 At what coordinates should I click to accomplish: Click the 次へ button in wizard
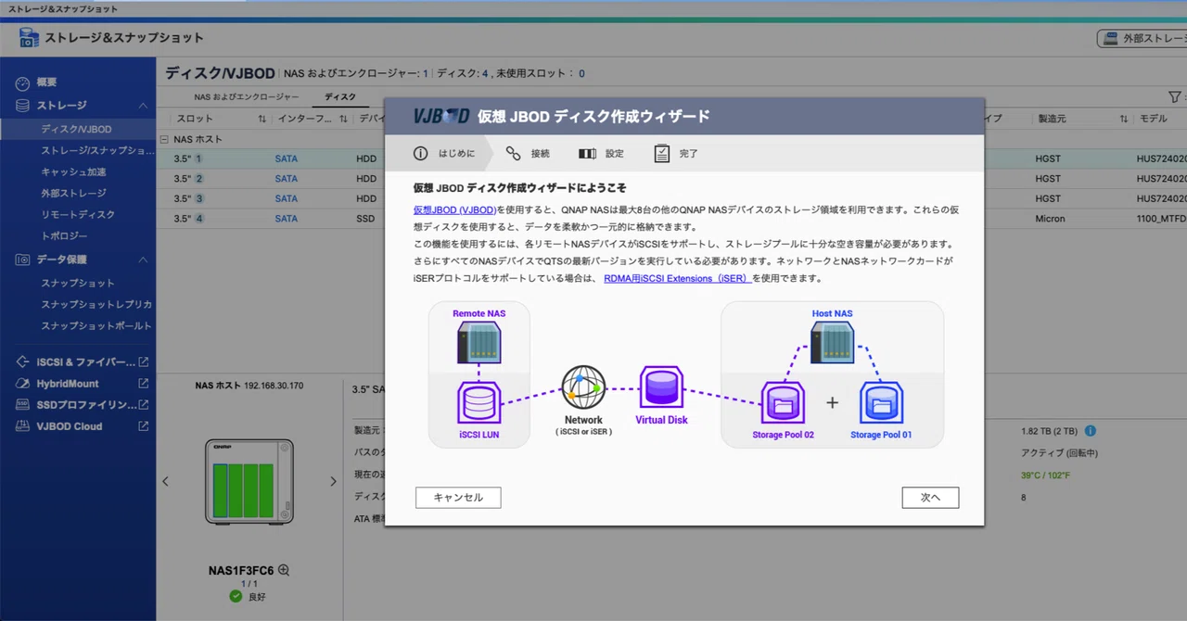click(x=930, y=498)
